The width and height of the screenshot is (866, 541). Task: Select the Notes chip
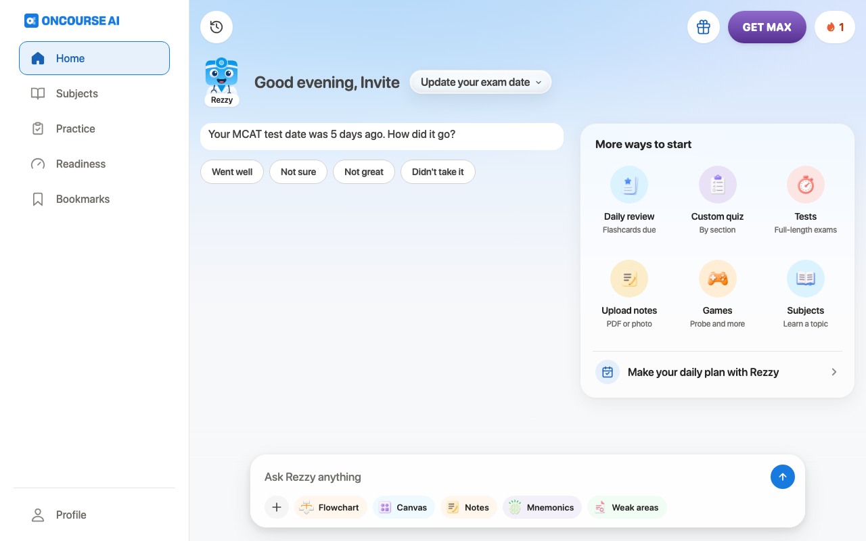point(469,507)
